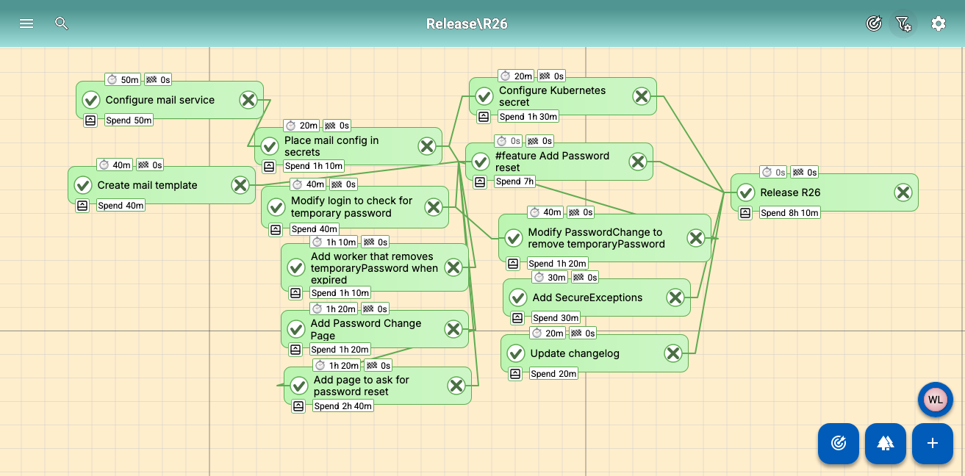Viewport: 965px width, 476px height.
Task: Select the Place mail config in secrets card
Action: (x=345, y=146)
